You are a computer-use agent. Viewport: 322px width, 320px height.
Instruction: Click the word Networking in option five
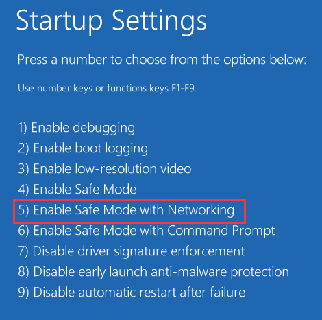(x=201, y=210)
